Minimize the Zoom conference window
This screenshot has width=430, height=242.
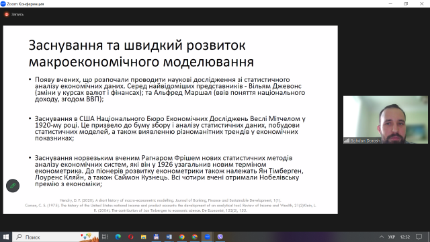pos(390,4)
